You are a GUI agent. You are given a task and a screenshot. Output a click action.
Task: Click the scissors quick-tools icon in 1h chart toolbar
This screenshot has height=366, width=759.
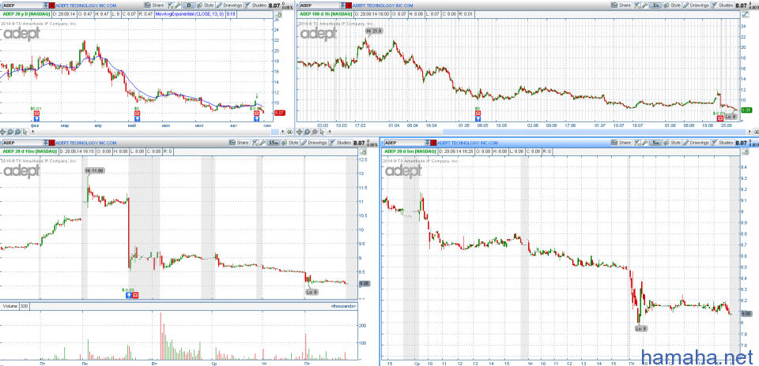click(x=637, y=5)
